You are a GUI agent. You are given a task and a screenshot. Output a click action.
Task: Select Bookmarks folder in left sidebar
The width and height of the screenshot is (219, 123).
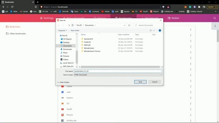[13, 27]
